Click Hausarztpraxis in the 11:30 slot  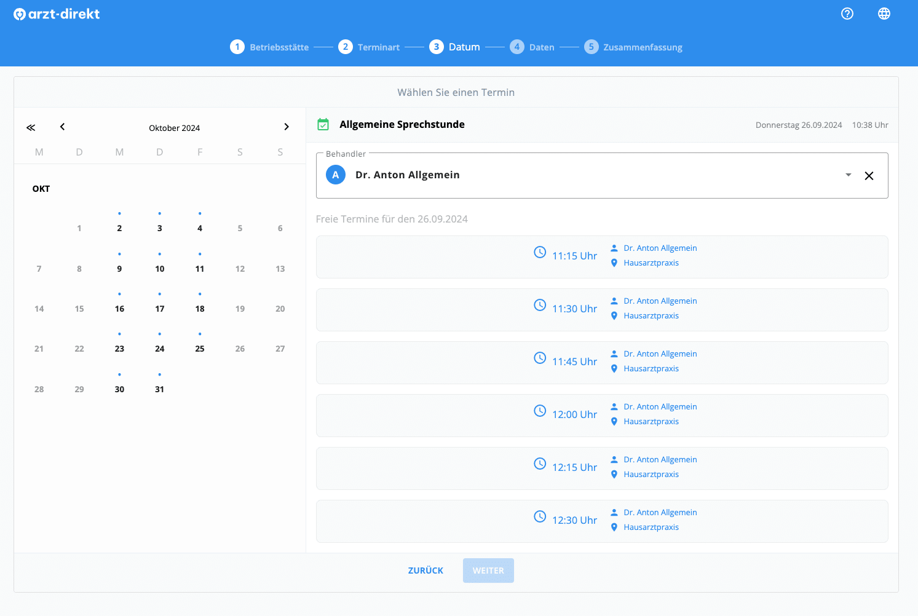(x=651, y=316)
